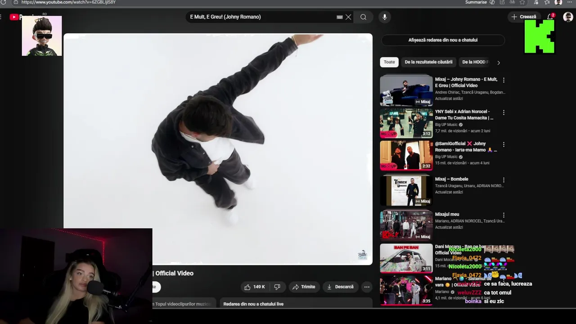This screenshot has height=324, width=576.
Task: Share the video using Trimite
Action: click(x=304, y=287)
